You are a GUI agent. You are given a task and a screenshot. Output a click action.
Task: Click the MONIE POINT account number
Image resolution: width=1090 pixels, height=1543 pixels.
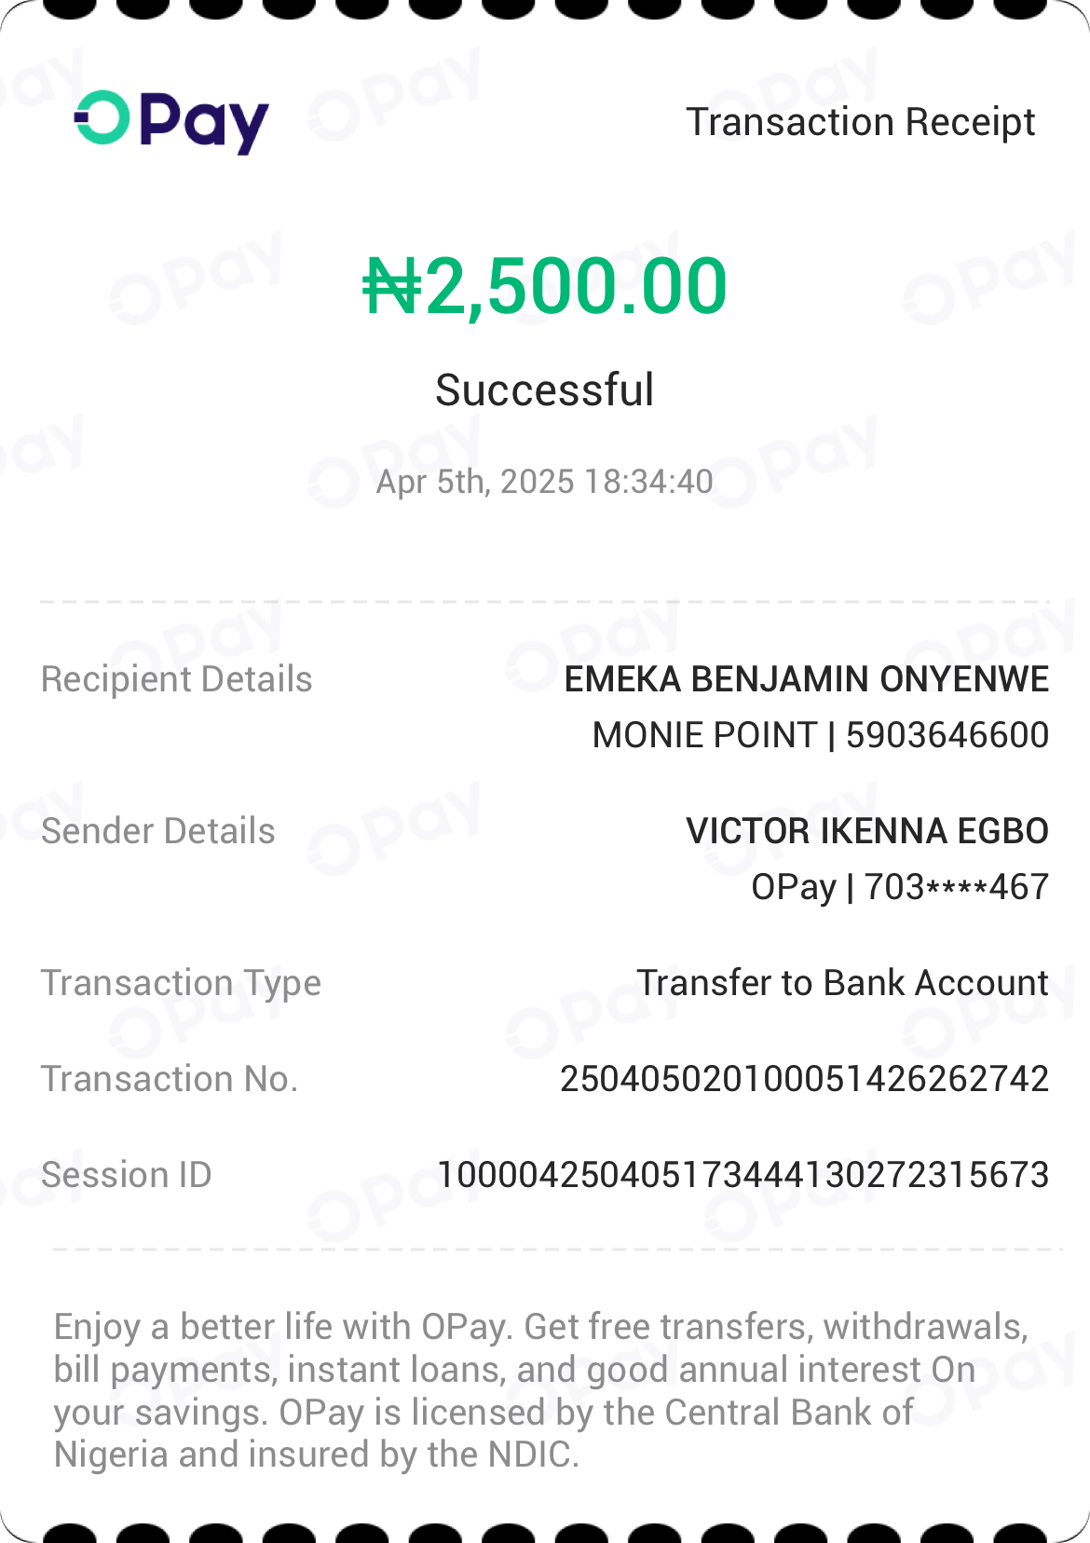(947, 735)
